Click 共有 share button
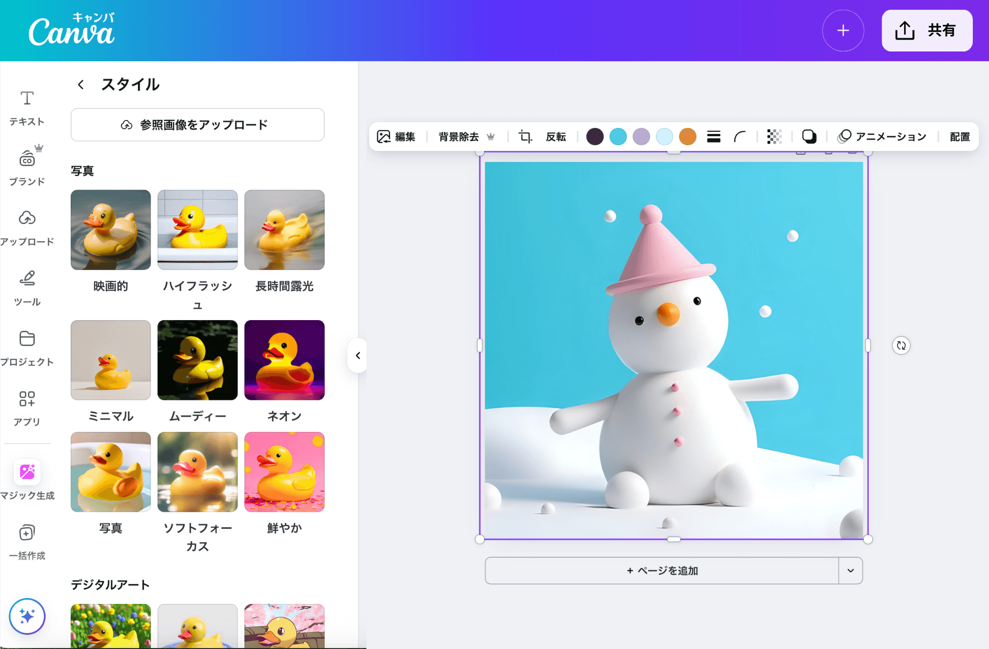Screen dimensions: 989x649 tap(927, 30)
